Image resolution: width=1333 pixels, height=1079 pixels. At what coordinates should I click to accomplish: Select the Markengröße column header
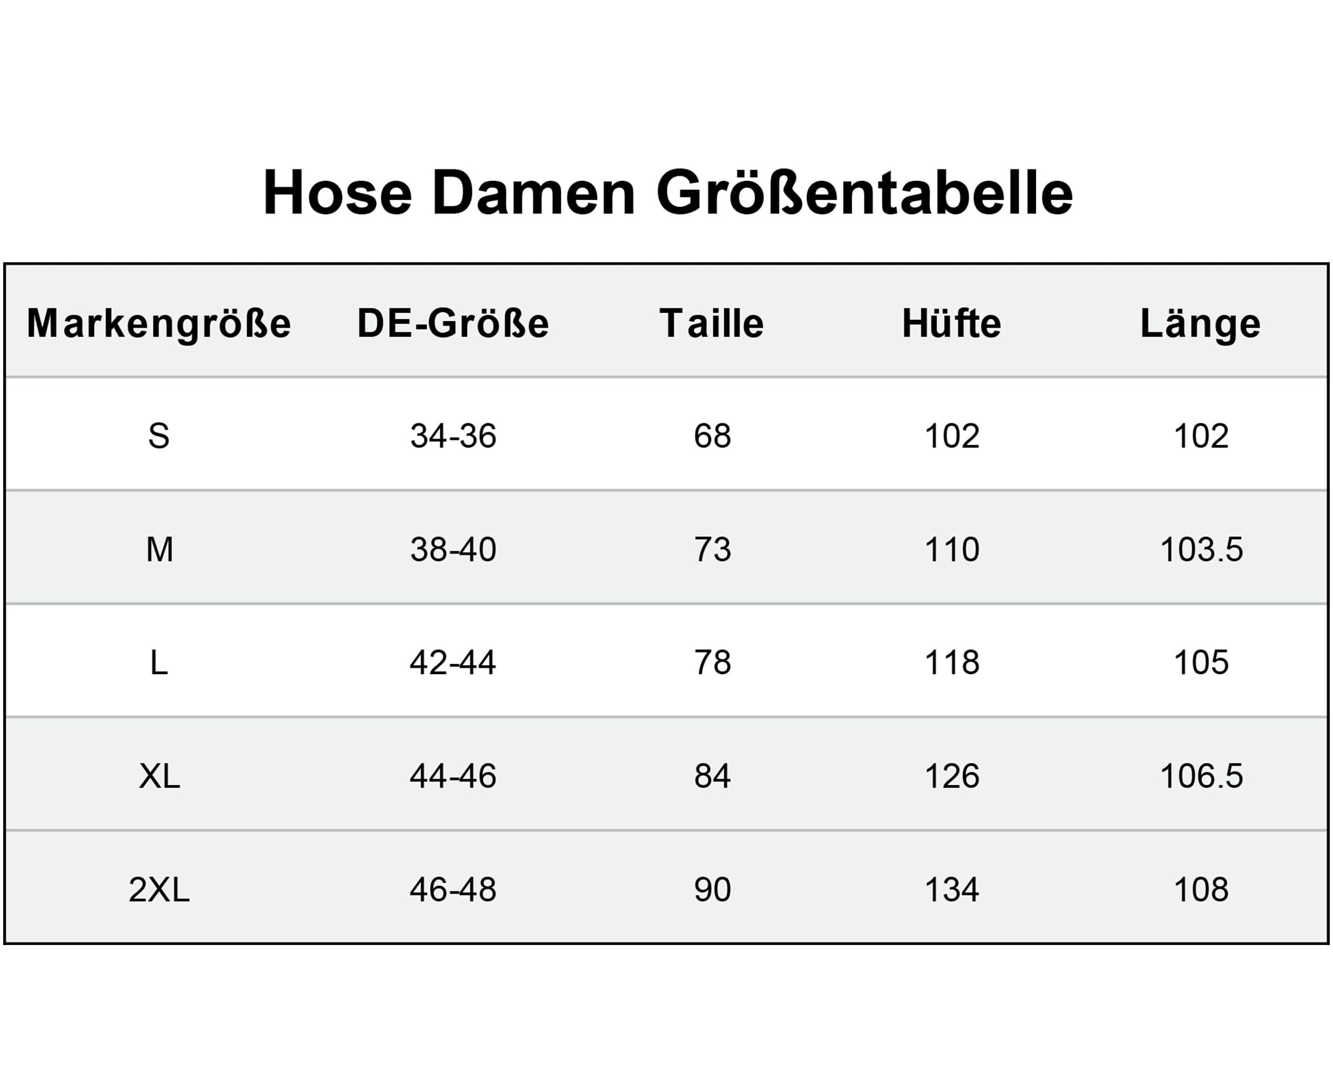[x=159, y=323]
